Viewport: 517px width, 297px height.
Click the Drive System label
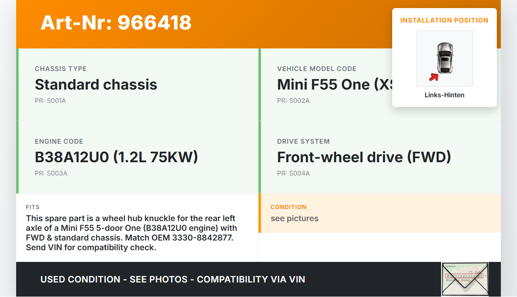coord(303,141)
